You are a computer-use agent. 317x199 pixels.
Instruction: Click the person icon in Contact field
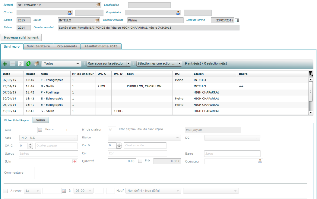click(x=70, y=13)
